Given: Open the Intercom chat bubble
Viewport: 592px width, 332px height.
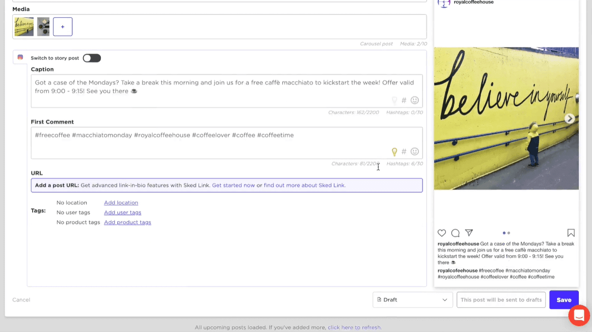Looking at the screenshot, I should 579,315.
